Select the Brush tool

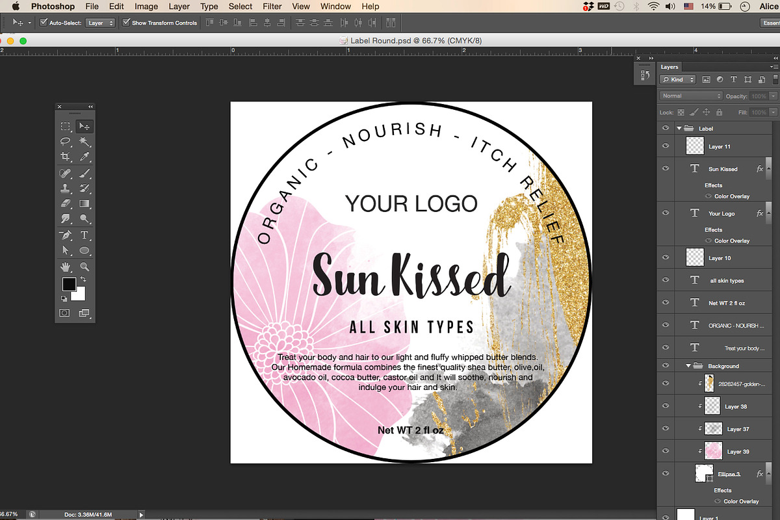click(84, 174)
